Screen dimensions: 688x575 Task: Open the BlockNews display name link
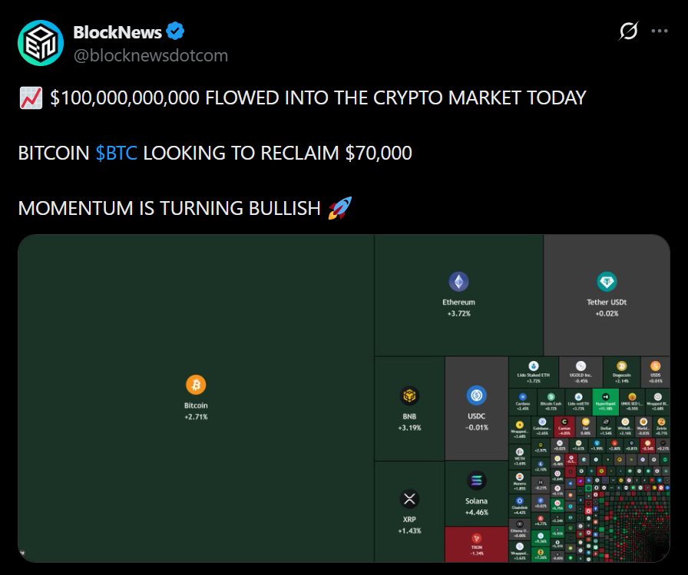pos(117,32)
